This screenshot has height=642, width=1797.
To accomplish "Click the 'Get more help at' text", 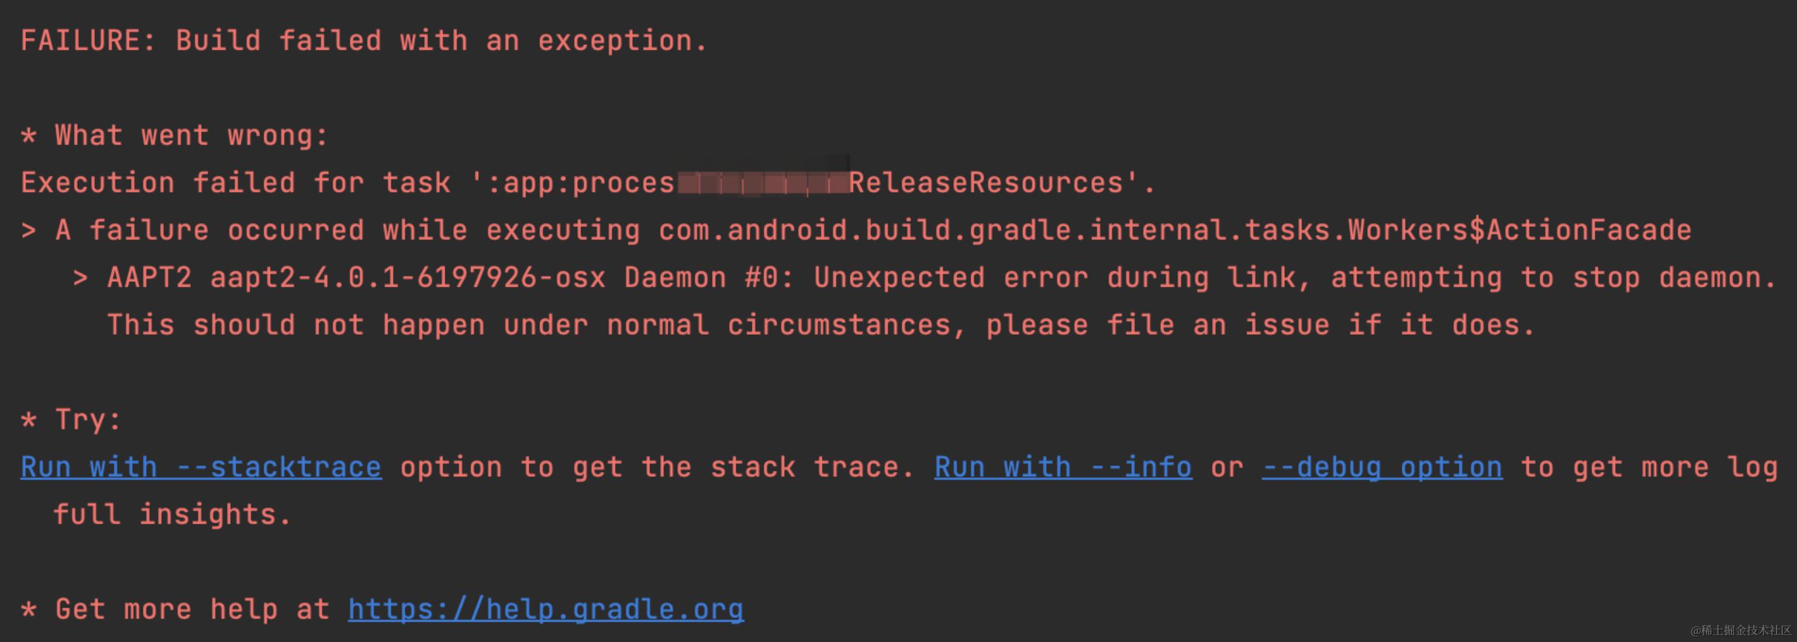I will tap(192, 609).
